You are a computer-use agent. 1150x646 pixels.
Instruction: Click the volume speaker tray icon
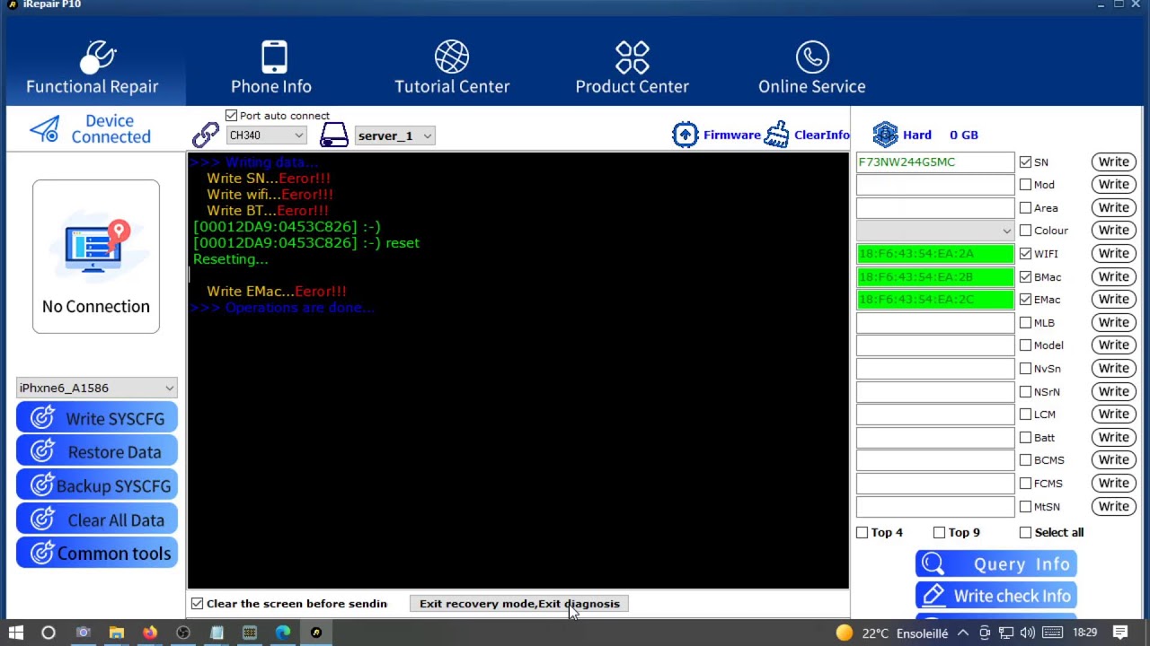(1028, 633)
